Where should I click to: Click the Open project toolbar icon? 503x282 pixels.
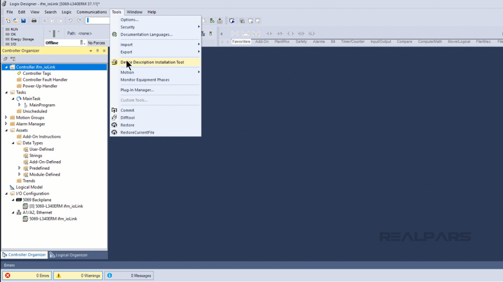coord(15,21)
